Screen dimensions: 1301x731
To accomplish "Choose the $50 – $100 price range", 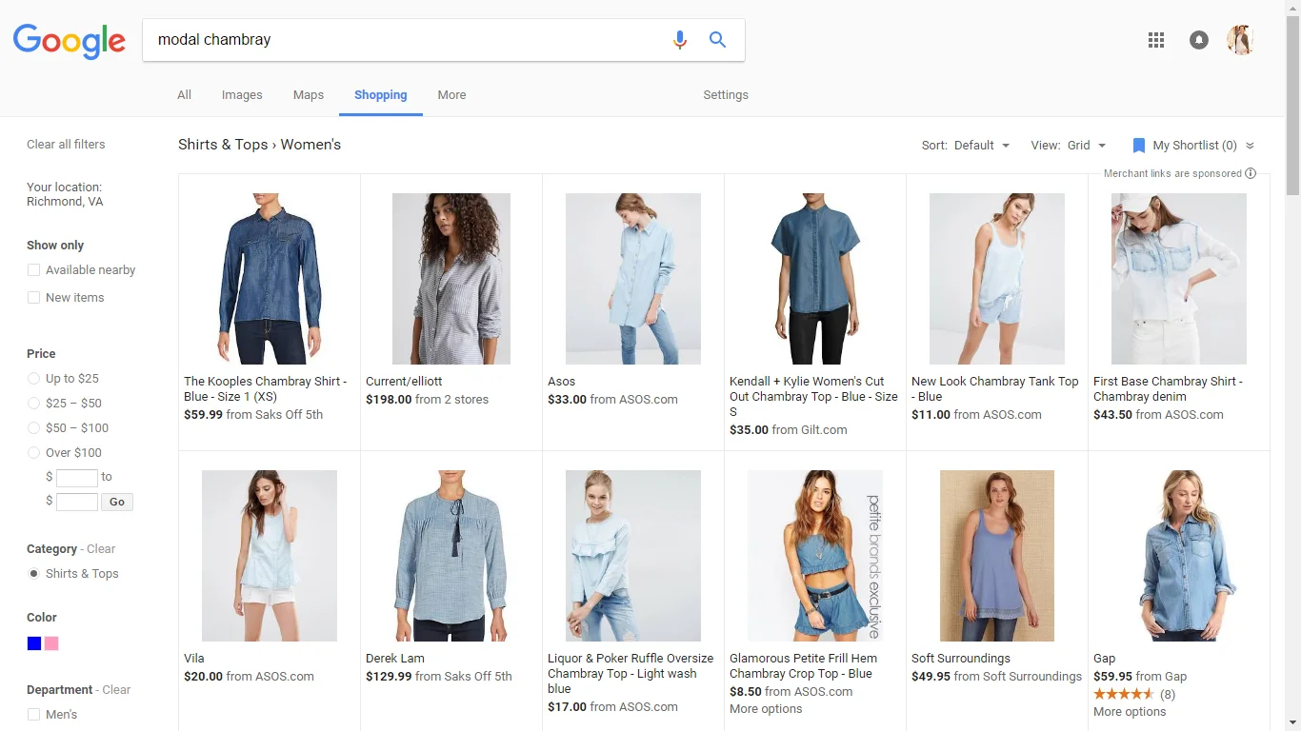I will click(34, 428).
